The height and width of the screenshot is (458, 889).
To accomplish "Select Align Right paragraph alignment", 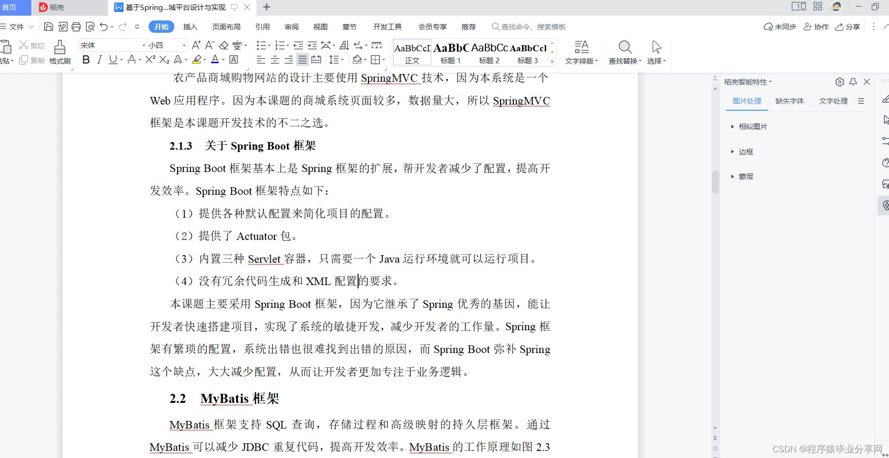I will (x=289, y=59).
